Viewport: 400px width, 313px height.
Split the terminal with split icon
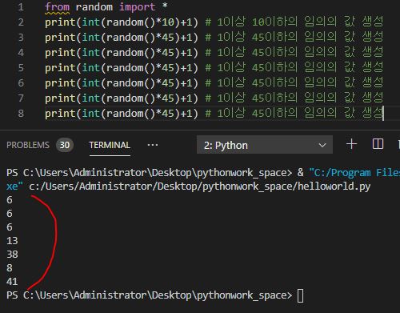[378, 144]
